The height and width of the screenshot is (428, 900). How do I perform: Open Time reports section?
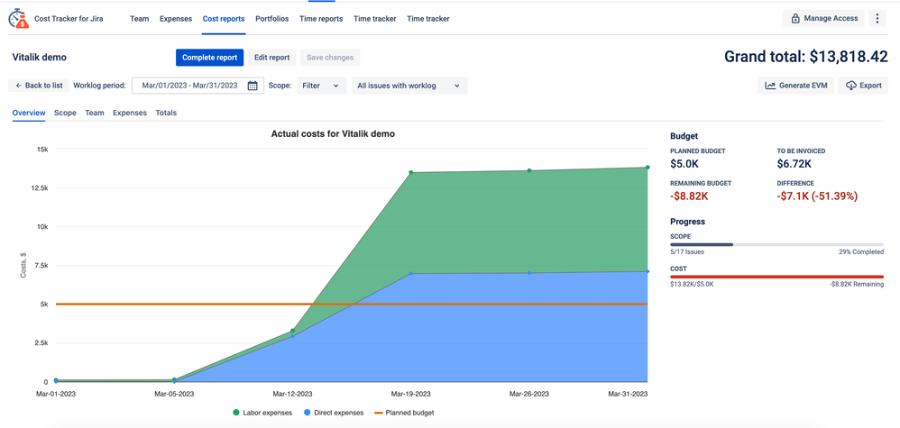321,18
